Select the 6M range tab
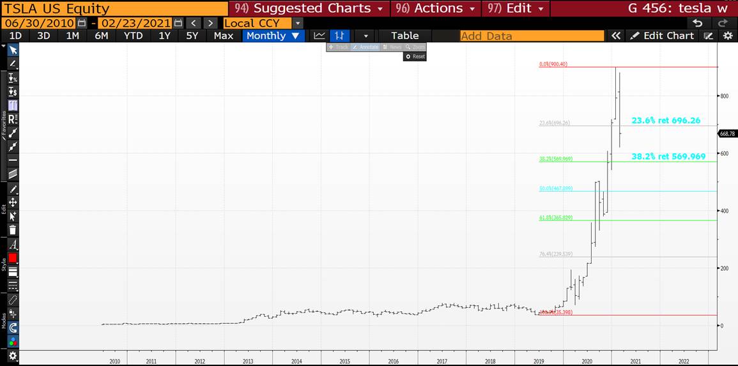 point(101,36)
